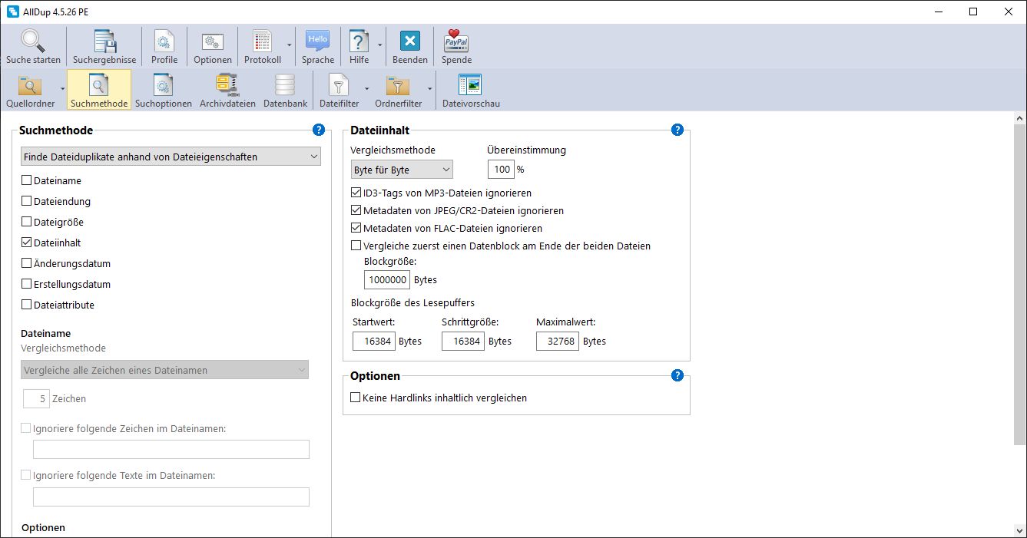Open Optionen settings icon
This screenshot has height=538, width=1027.
coord(213,41)
